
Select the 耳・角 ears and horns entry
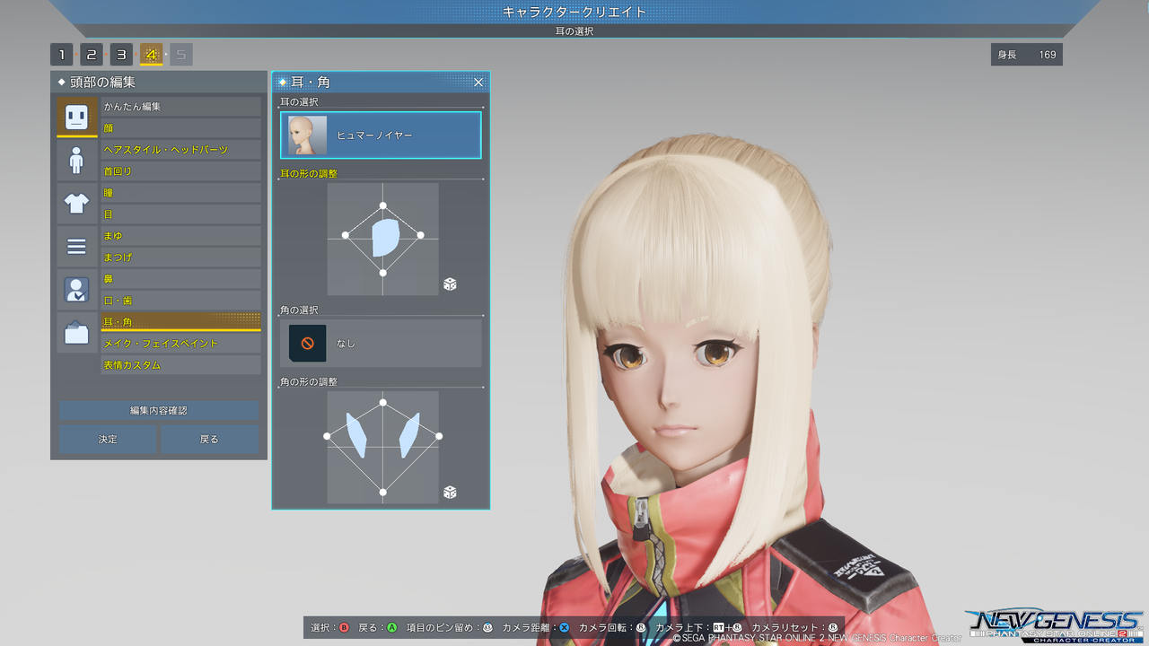tap(180, 322)
